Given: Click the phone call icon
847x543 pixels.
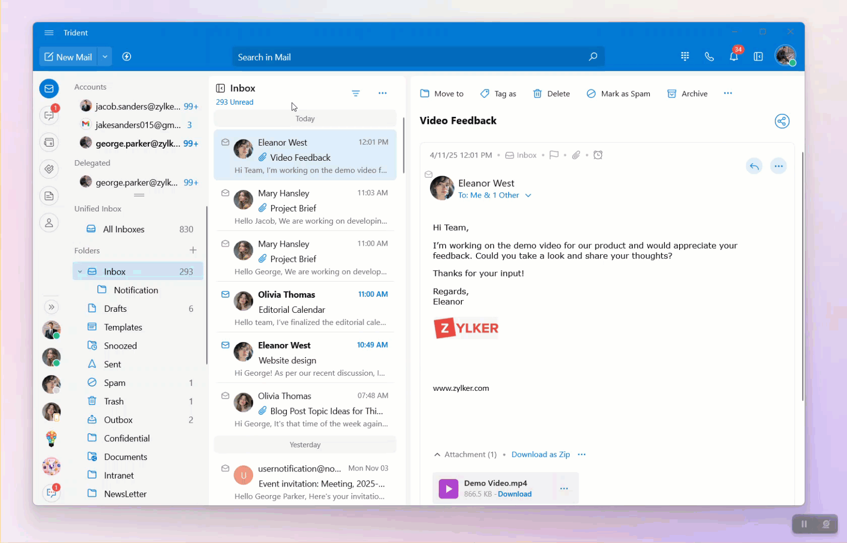Looking at the screenshot, I should tap(709, 57).
